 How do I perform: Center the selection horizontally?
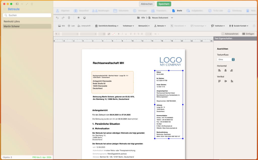click(x=225, y=70)
